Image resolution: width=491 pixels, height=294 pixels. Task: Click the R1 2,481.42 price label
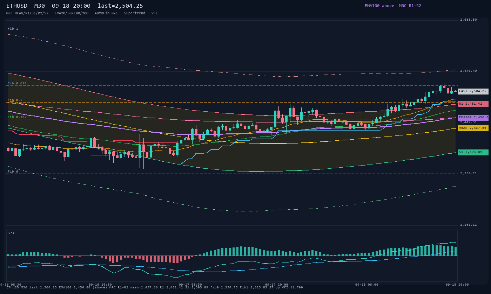tap(473, 104)
